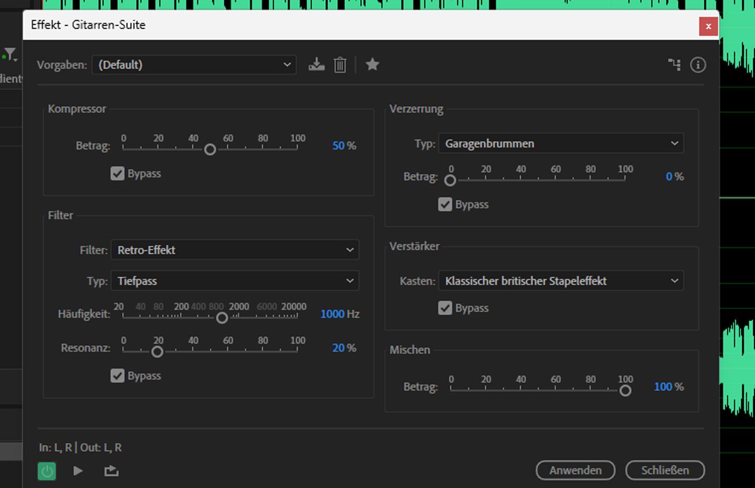Disable Bypass in the Verzerrung section
The height and width of the screenshot is (488, 755).
tap(445, 204)
